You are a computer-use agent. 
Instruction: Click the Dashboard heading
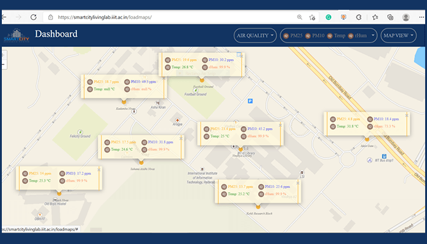tap(56, 34)
